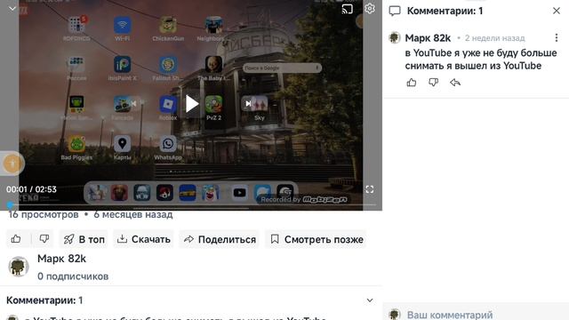Dislike Марк 82k's comment
569x320 pixels.
coord(433,83)
